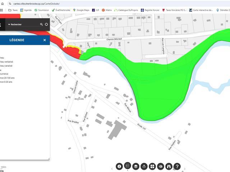The height and width of the screenshot is (172, 230).
Task: Click the palette theme icon
Action: click(x=161, y=167)
